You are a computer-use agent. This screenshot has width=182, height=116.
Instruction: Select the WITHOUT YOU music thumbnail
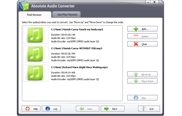(36, 54)
